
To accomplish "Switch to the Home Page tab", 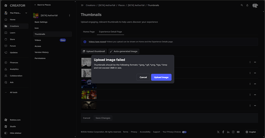I will coord(89,32).
